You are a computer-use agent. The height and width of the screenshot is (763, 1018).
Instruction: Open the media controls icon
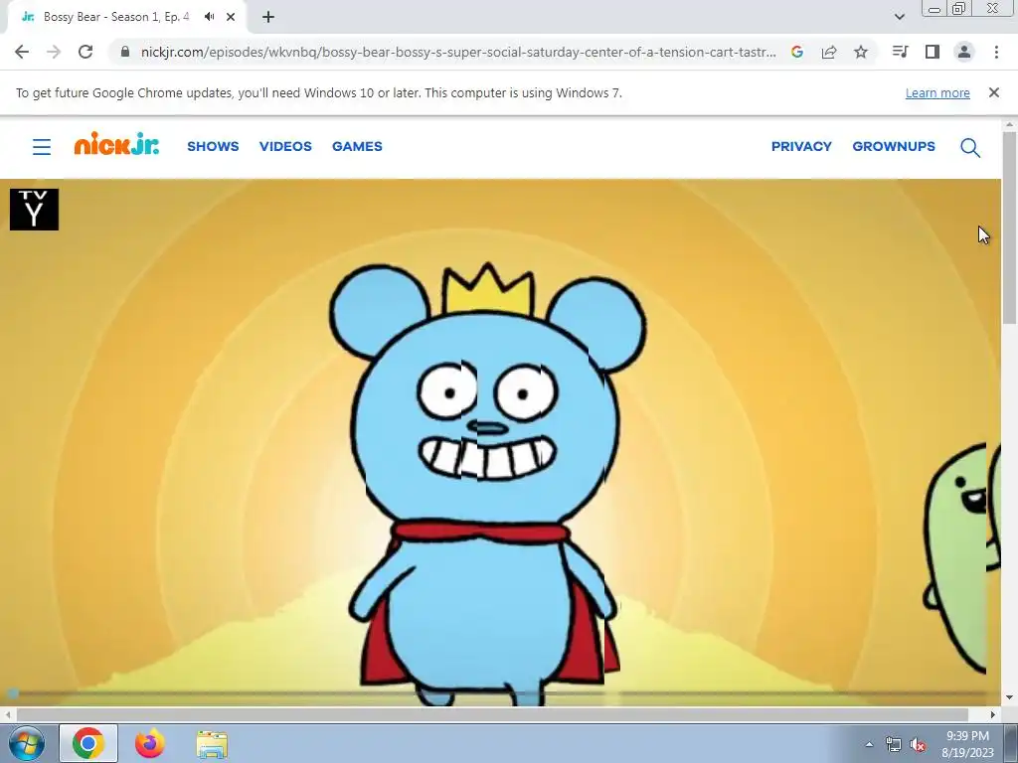[x=900, y=52]
